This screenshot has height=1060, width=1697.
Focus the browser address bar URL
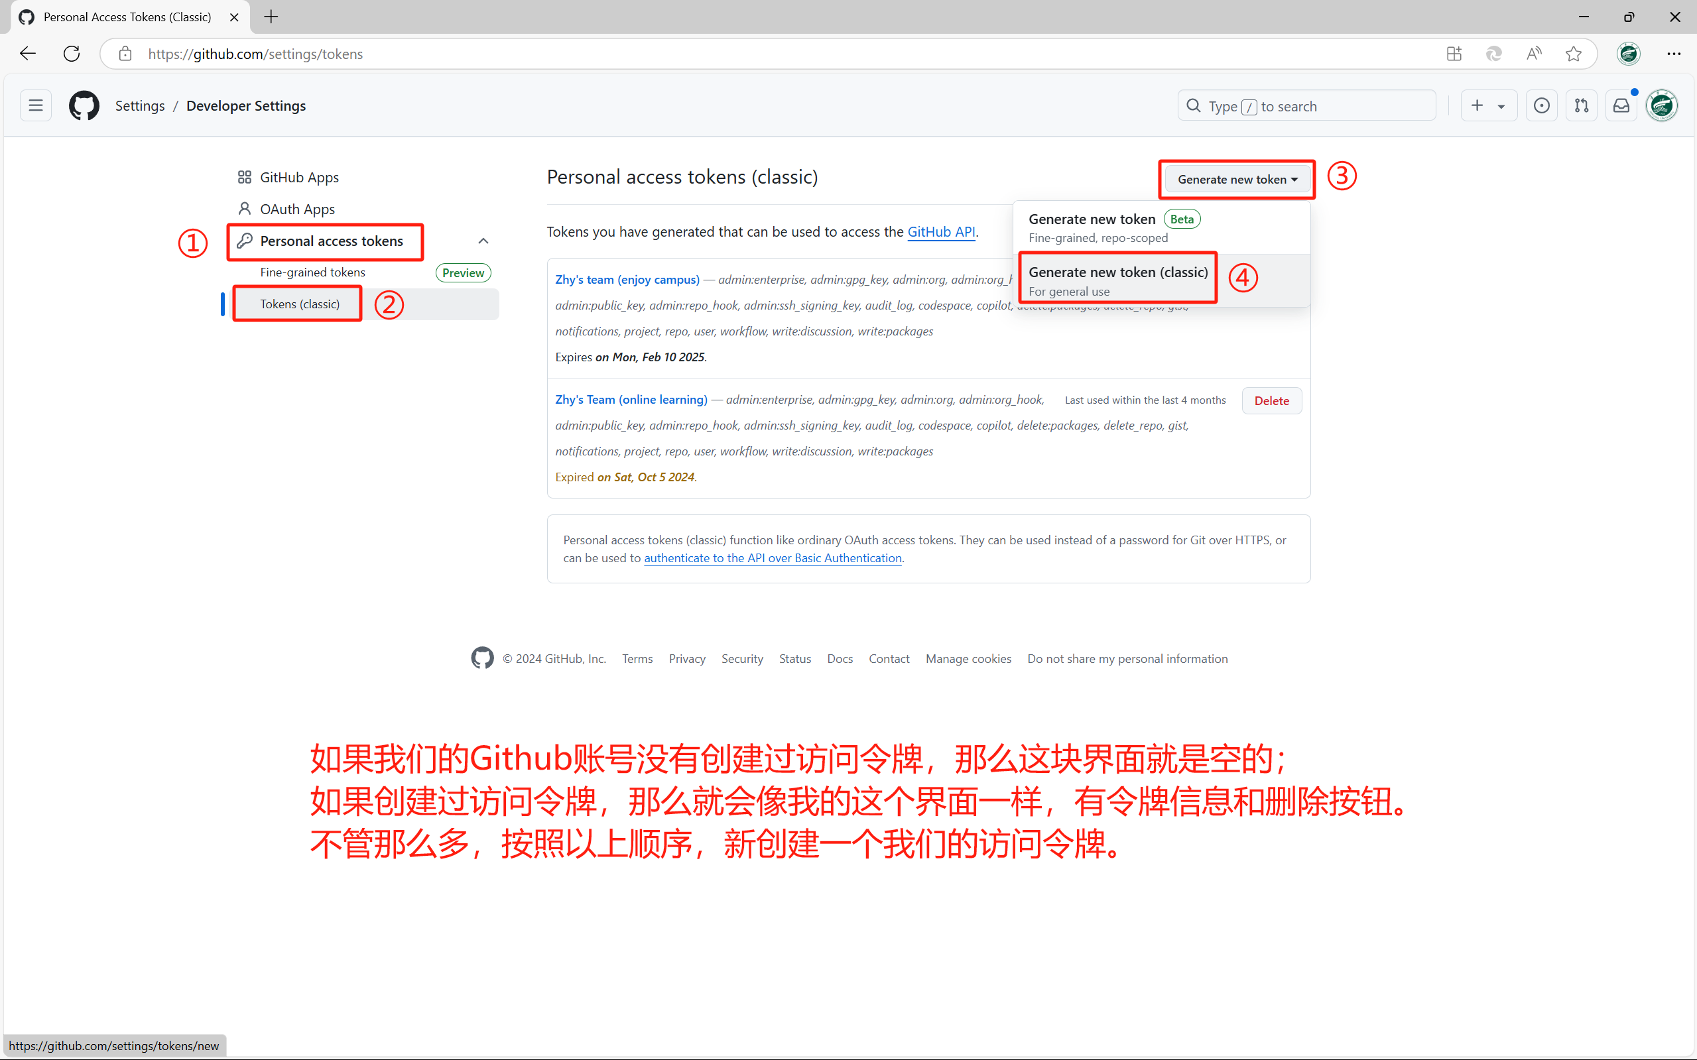255,54
